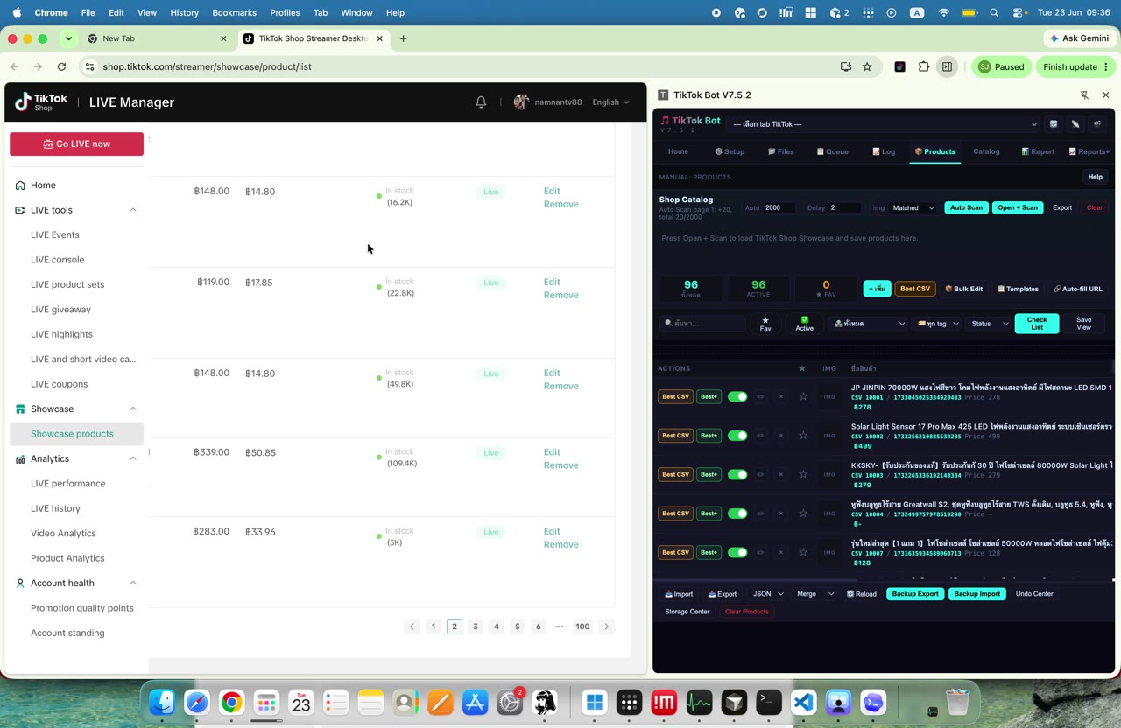Go to previous showcase page arrow
The image size is (1121, 728).
coord(412,626)
